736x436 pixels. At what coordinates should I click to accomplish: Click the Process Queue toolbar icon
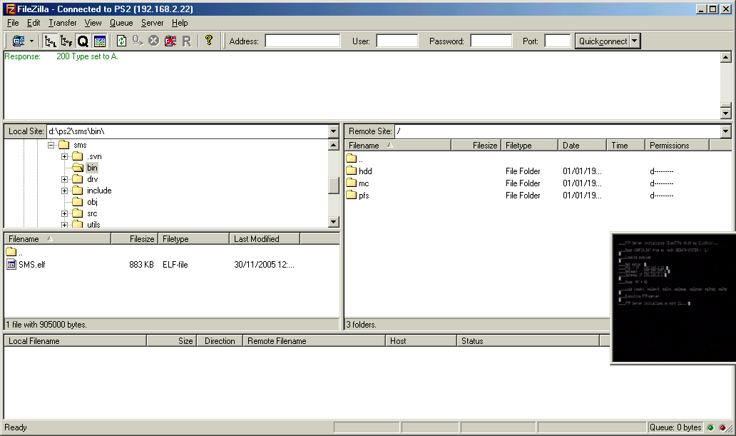pyautogui.click(x=138, y=41)
